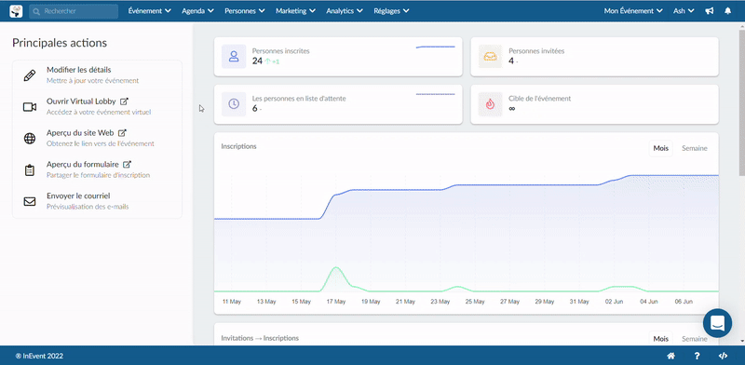Click the sparkline on Personnes inscrites card
This screenshot has width=745, height=365.
point(435,47)
